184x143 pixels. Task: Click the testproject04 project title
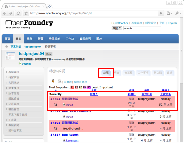[32, 54]
